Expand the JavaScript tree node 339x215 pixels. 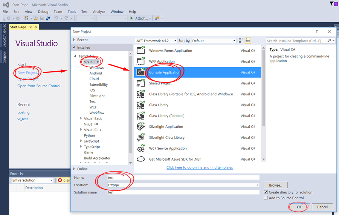[x=81, y=141]
